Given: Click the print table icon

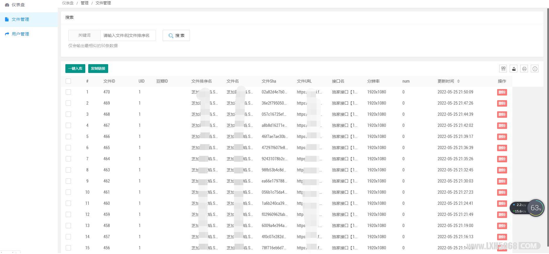Looking at the screenshot, I should [x=524, y=69].
